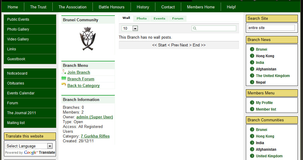Open The Journal 2011 in the sidebar

pos(30,113)
